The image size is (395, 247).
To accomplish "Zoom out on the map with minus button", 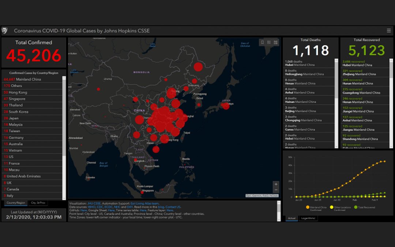I will click(x=276, y=190).
